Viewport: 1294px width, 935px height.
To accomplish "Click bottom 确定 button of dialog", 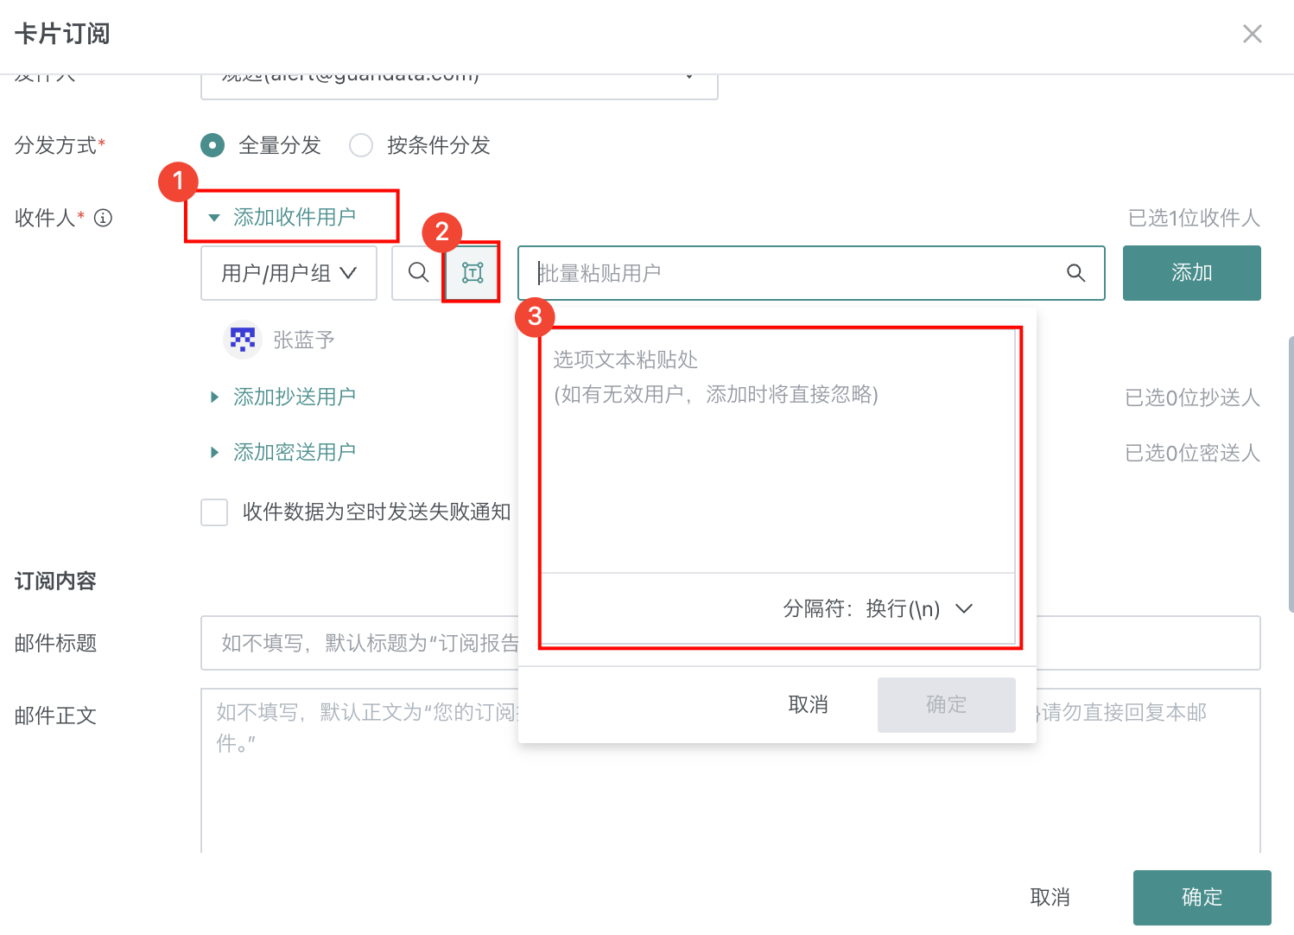I will click(x=1202, y=897).
